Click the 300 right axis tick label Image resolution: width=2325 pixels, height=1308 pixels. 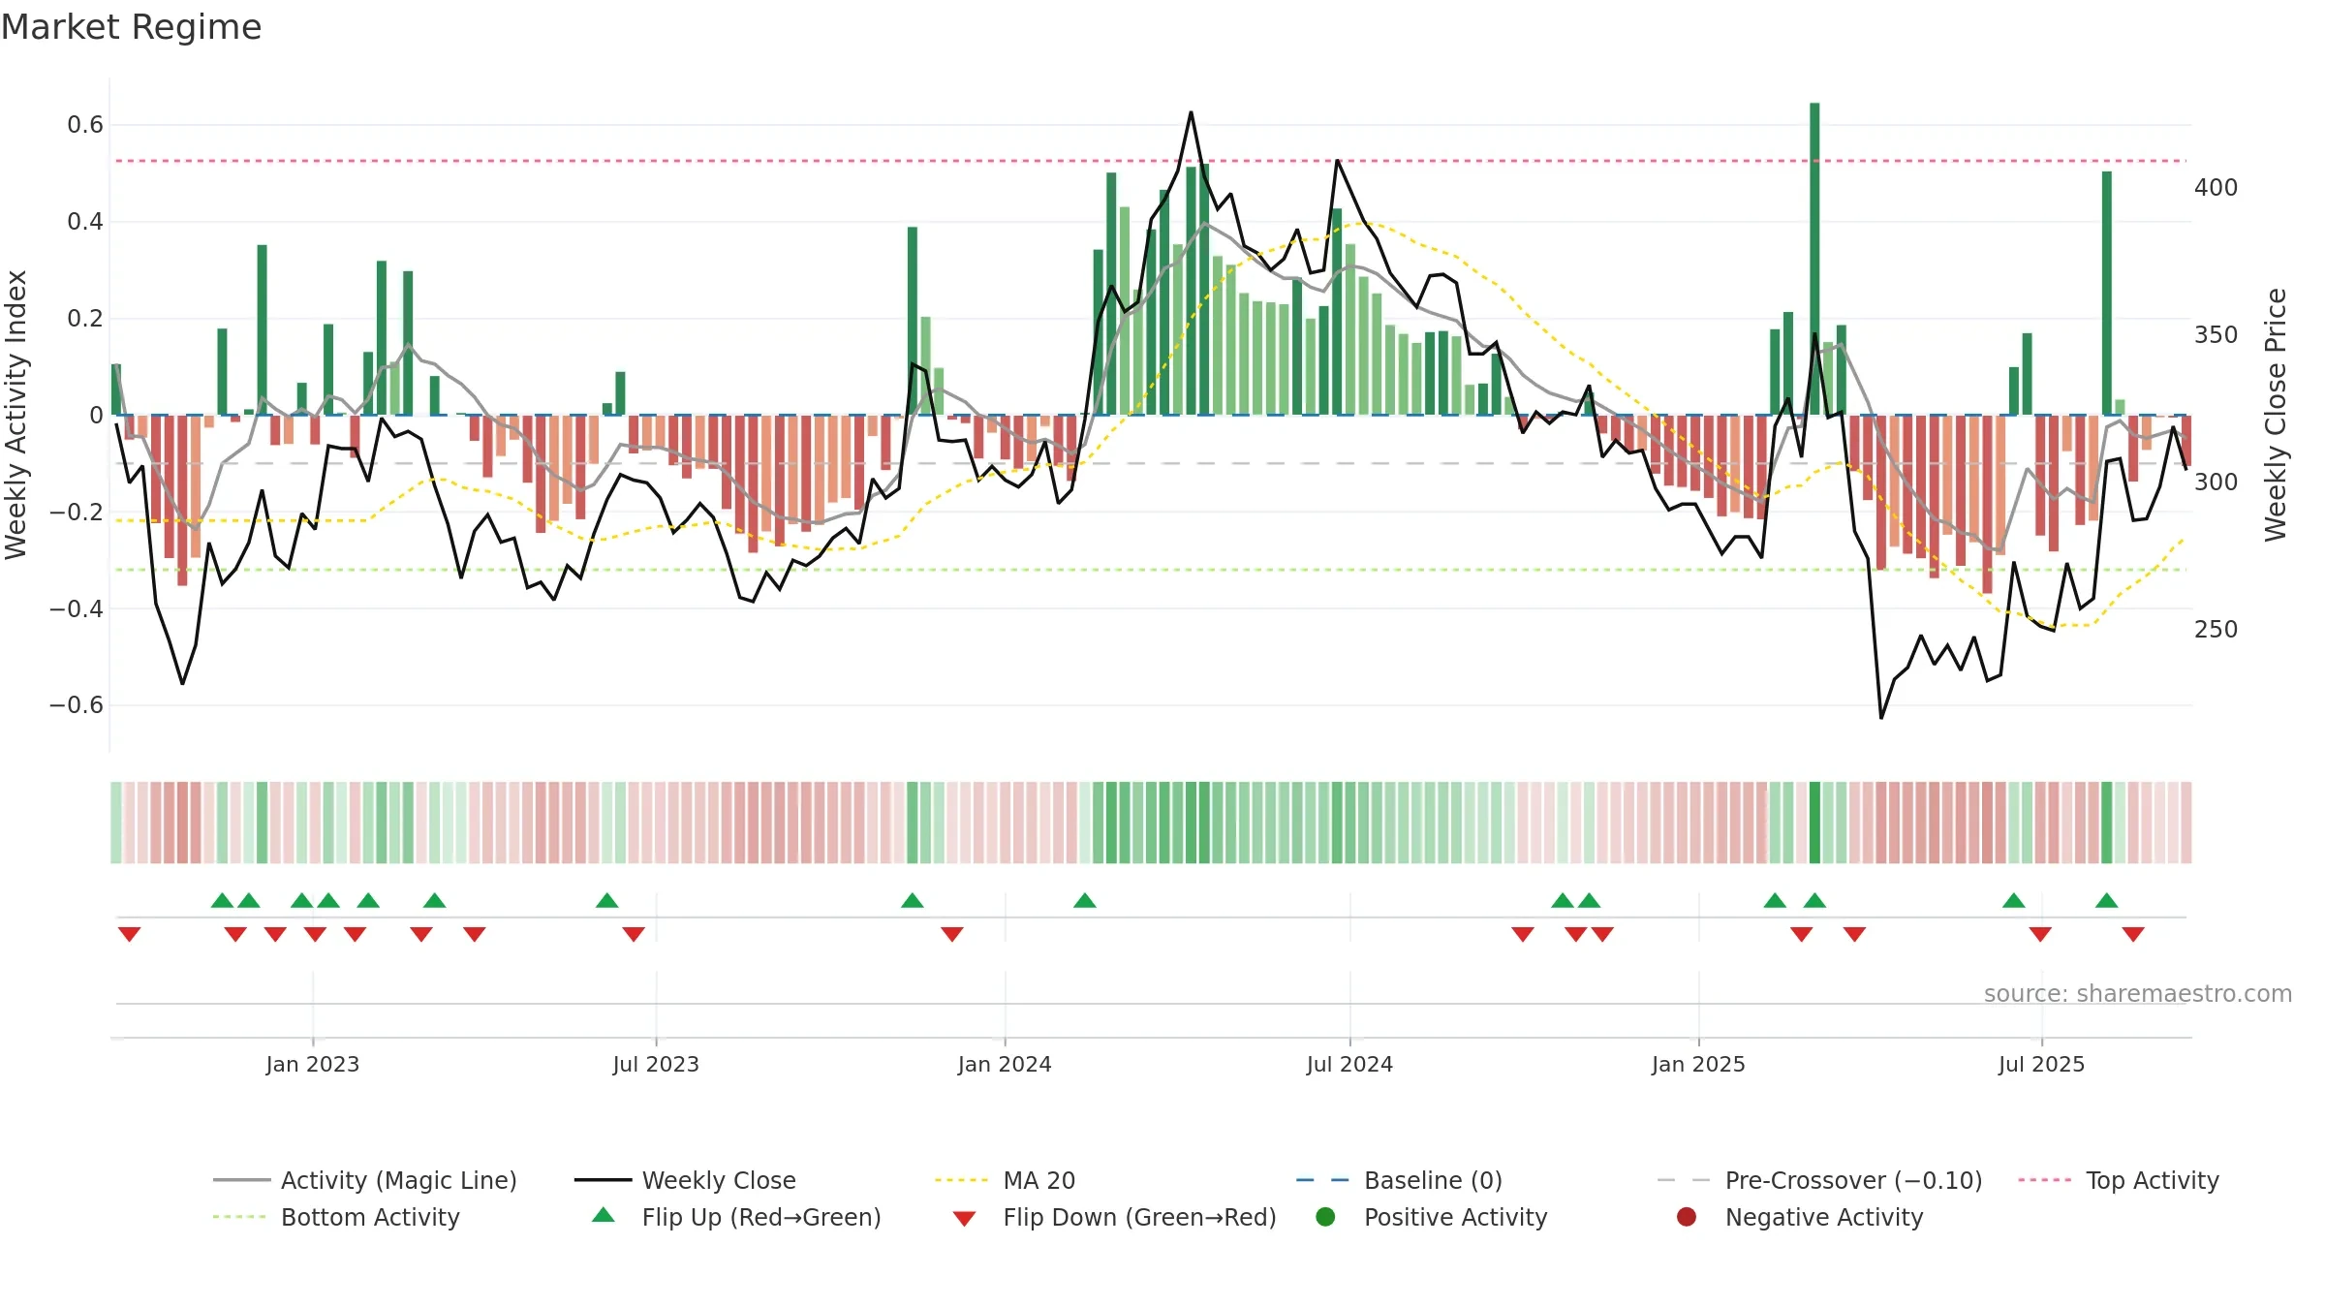2216,482
